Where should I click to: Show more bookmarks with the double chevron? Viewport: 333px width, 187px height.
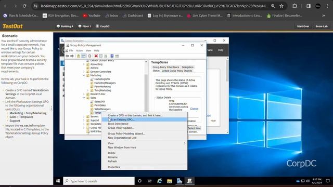coord(323,16)
